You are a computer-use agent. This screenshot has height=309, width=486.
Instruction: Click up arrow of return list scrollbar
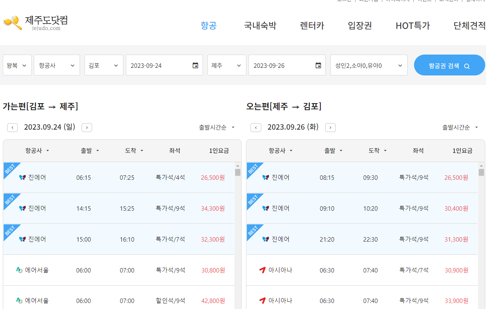pyautogui.click(x=481, y=165)
